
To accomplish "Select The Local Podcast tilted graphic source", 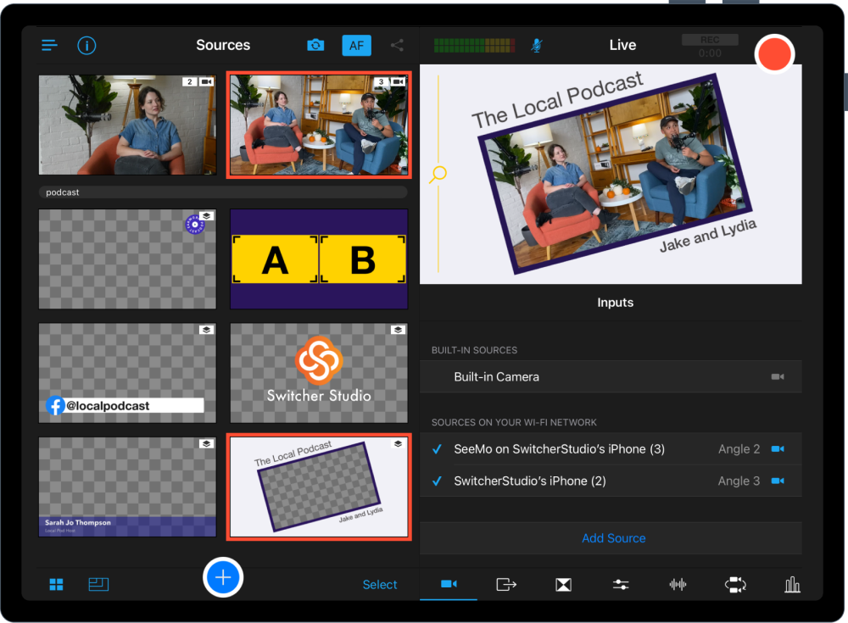I will (318, 487).
